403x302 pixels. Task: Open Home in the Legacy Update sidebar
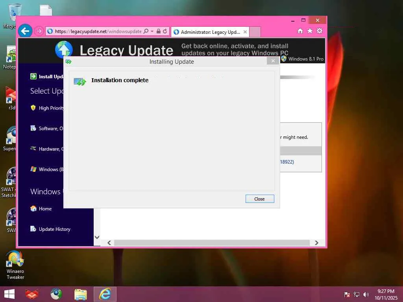pos(45,209)
